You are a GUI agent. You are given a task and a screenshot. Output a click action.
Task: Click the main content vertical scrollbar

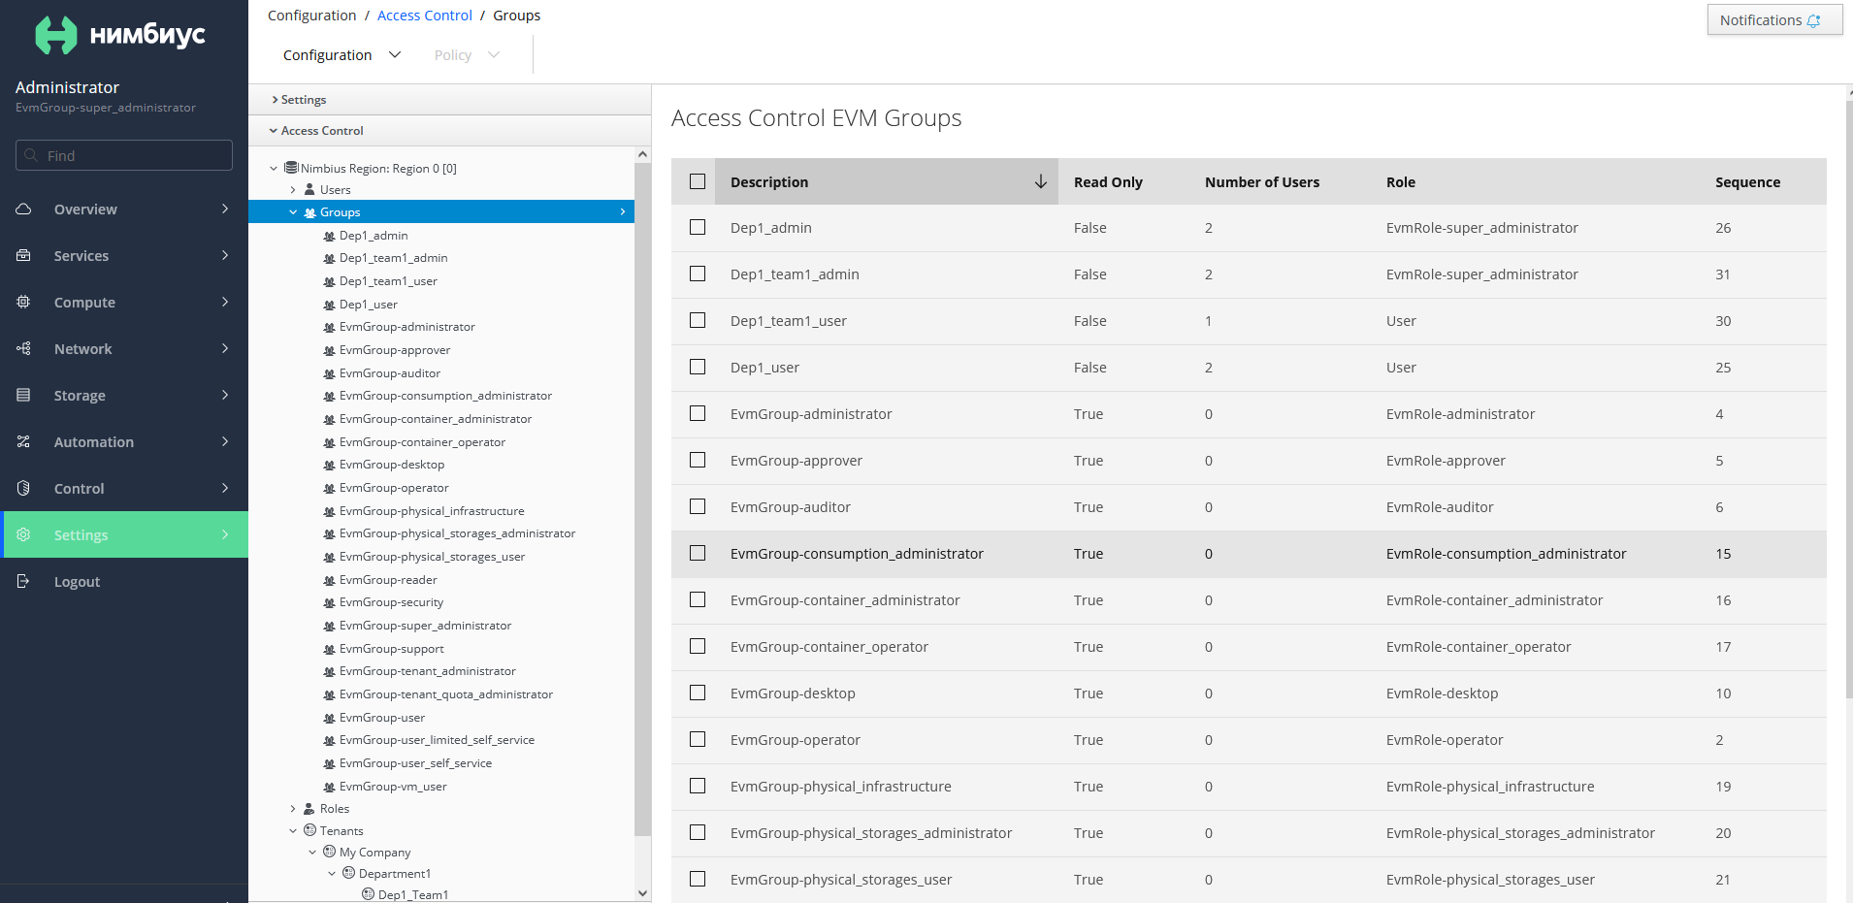coord(1849,398)
